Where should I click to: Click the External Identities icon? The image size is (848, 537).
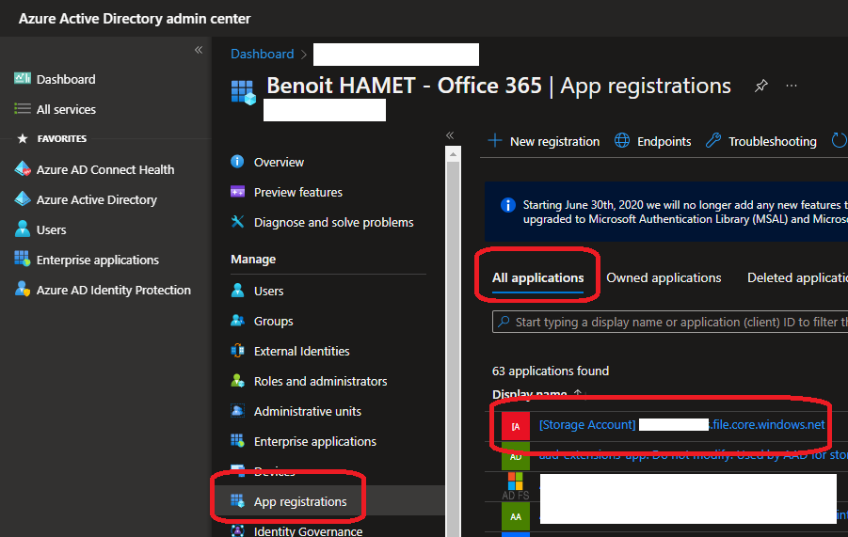(238, 351)
